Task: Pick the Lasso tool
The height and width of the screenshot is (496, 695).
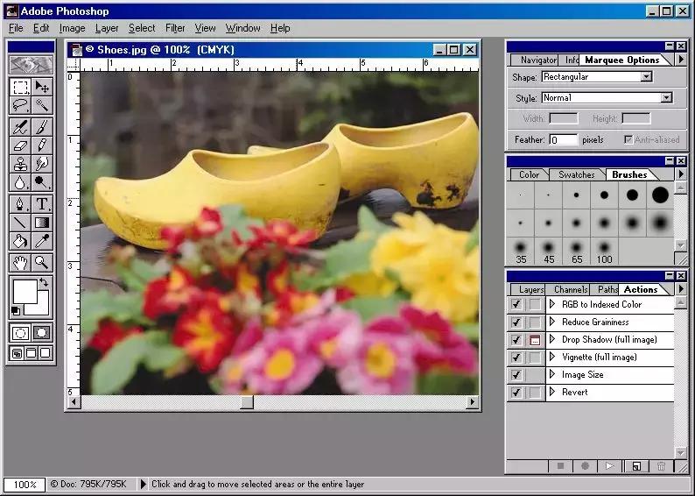Action: [20, 105]
